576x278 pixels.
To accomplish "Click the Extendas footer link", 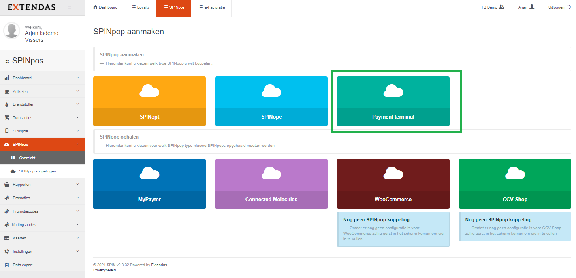I will pos(159,265).
